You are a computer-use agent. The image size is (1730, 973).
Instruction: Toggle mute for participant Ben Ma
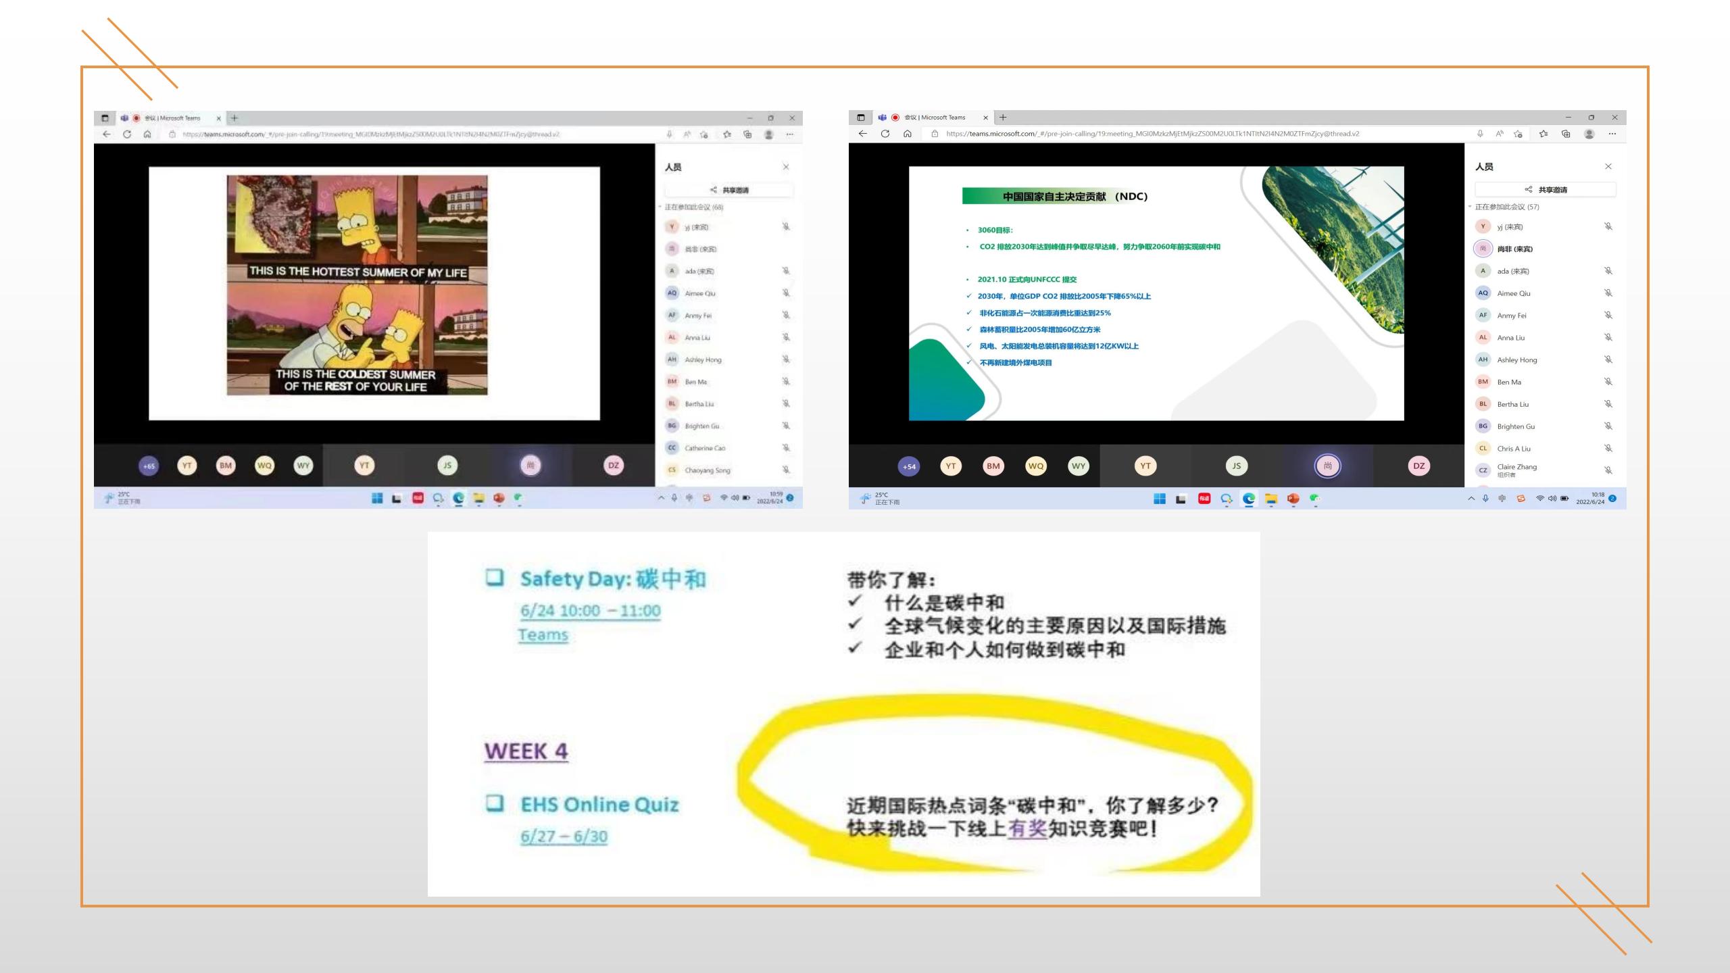tap(785, 381)
